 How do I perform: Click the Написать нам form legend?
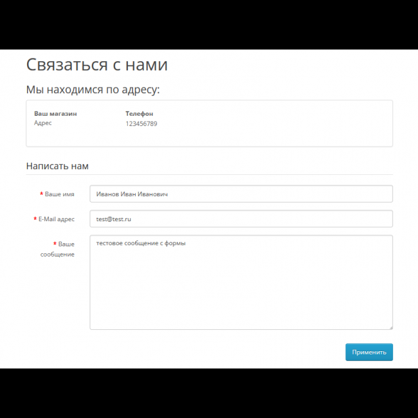57,166
